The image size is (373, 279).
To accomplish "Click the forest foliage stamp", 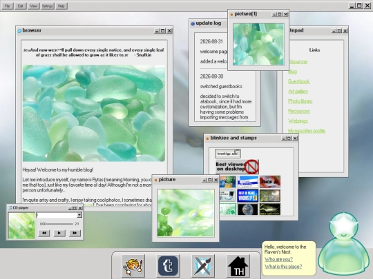I will [270, 196].
